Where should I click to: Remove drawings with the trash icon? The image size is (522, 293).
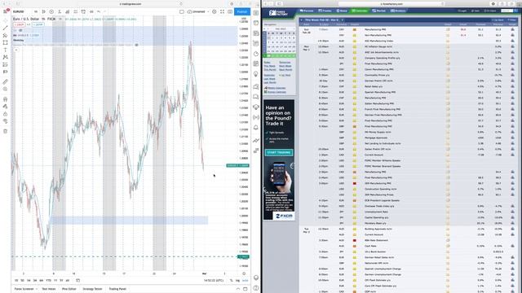5,131
